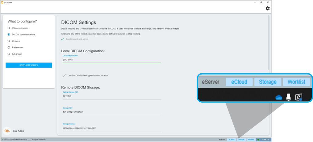Click the blue OneDrive cloud icon
The height and width of the screenshot is (142, 313).
click(x=279, y=97)
